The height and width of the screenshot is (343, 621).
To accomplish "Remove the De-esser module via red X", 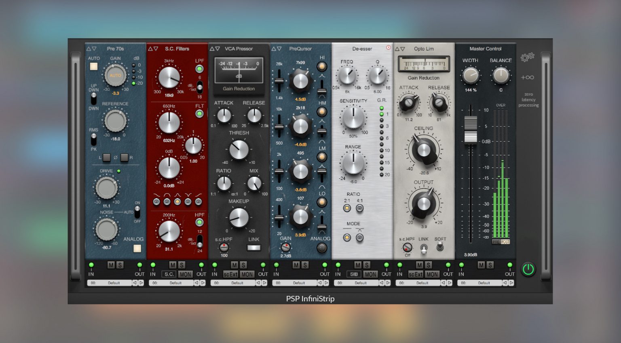I will coord(389,47).
